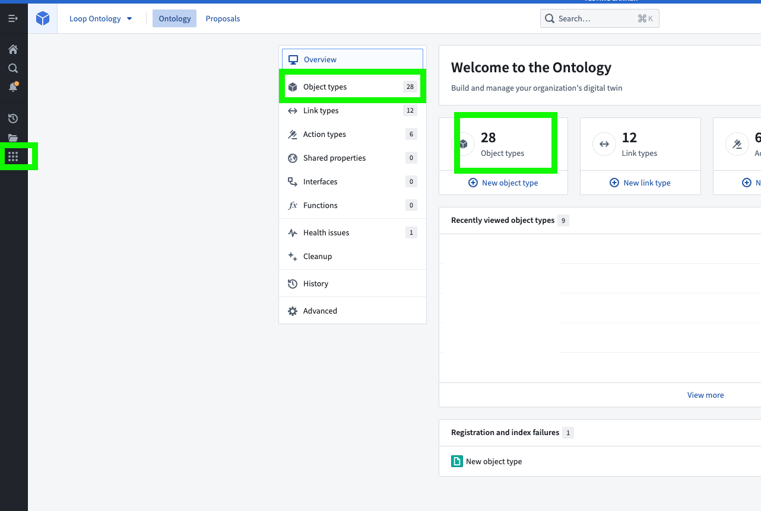Image resolution: width=761 pixels, height=511 pixels.
Task: Expand the Loop Ontology dropdown
Action: click(100, 18)
